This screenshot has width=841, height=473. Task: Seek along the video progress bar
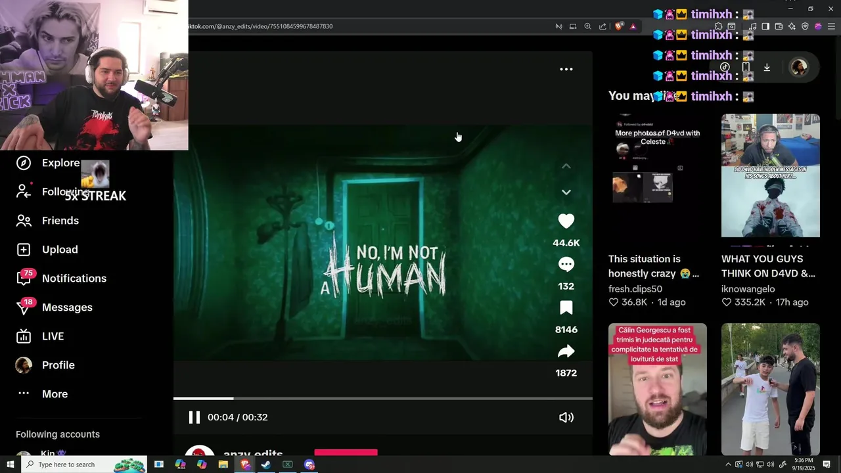point(383,398)
